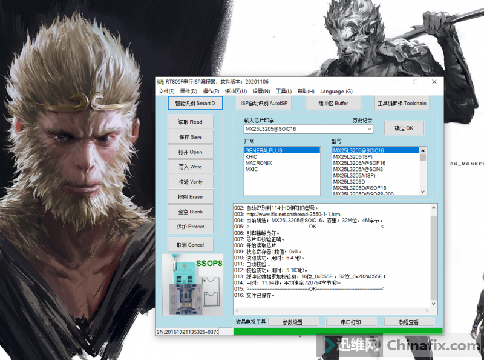Click the 保护 Protect button
The image size is (484, 360).
(x=191, y=227)
